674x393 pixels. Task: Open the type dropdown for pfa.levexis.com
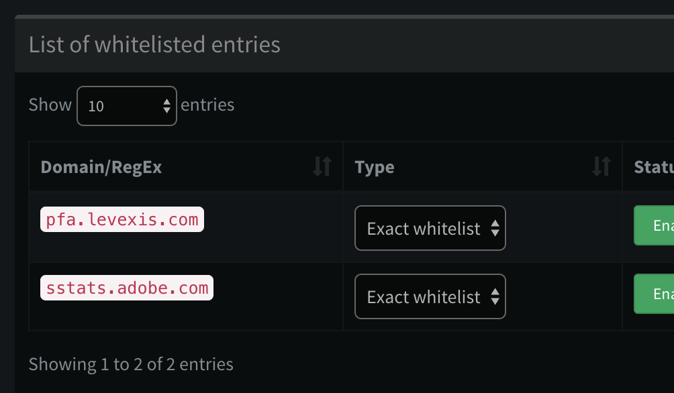430,228
